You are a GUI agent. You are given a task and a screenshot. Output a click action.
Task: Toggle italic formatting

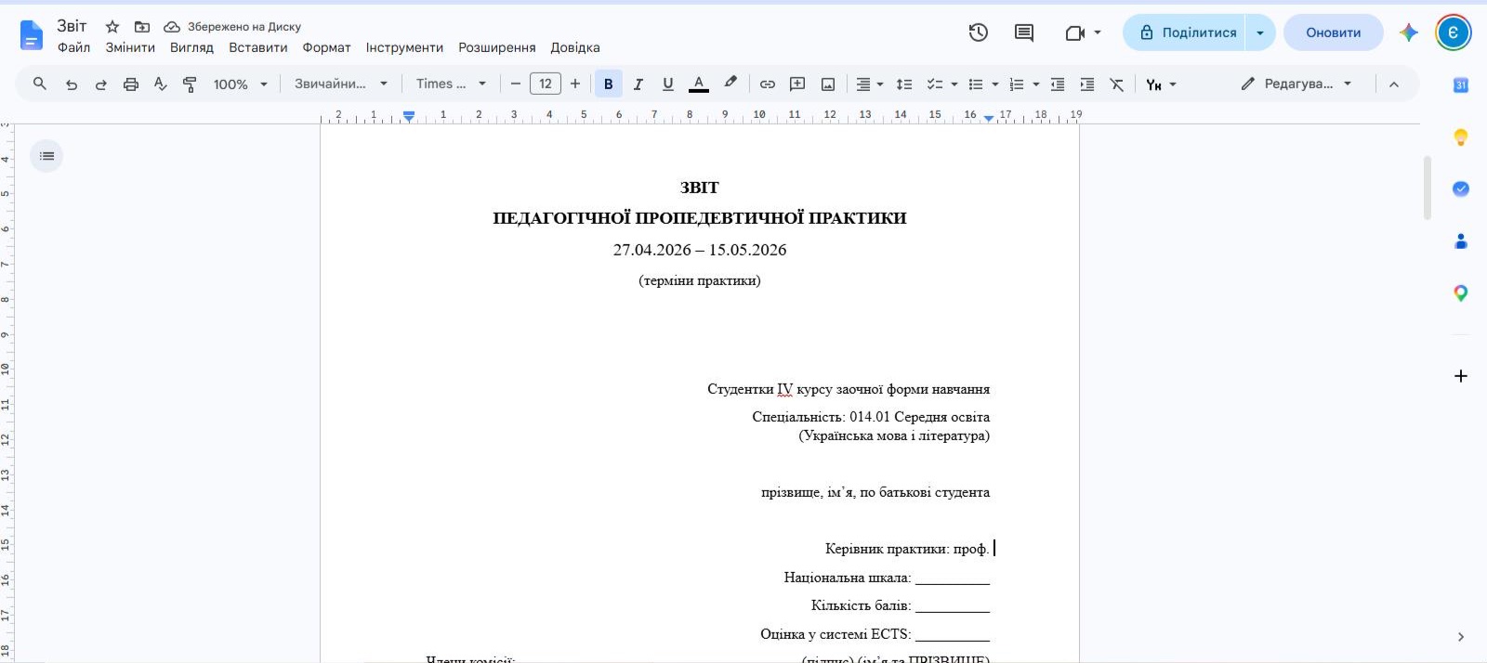coord(638,84)
